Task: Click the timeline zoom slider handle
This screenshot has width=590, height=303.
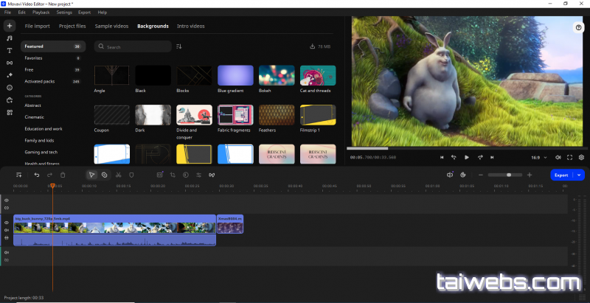Action: coord(508,175)
